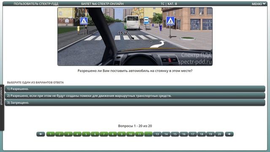The height and width of the screenshot is (152, 270).
Task: Click the 'БИЛЕТ №6 СПЕКТР-ОНЛАЙН' header text
Action: pyautogui.click(x=103, y=4)
